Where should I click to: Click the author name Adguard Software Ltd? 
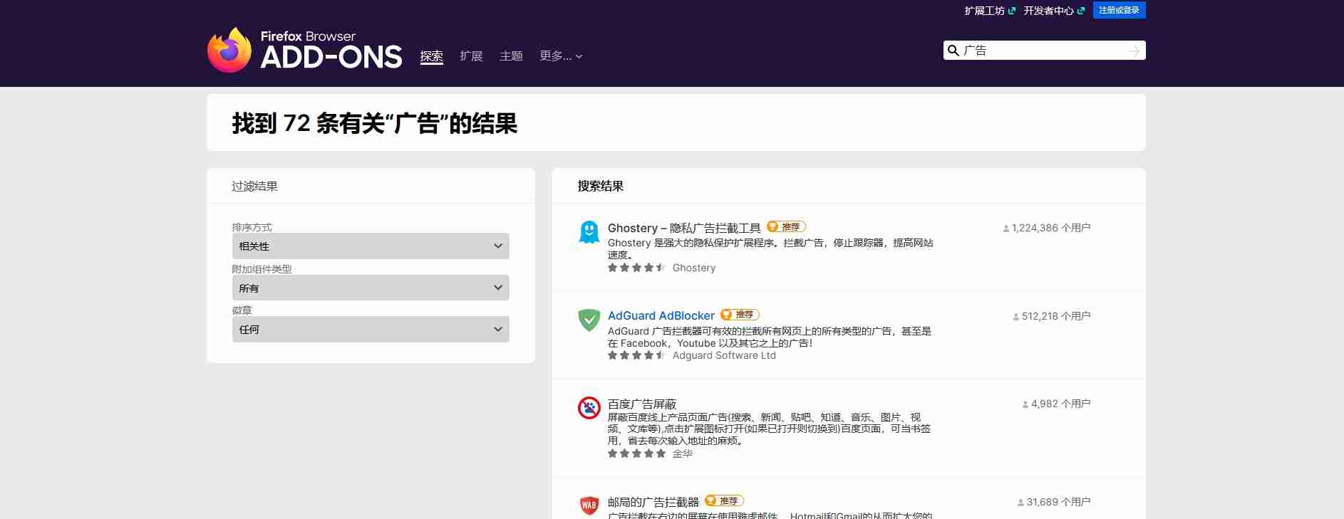click(x=724, y=355)
